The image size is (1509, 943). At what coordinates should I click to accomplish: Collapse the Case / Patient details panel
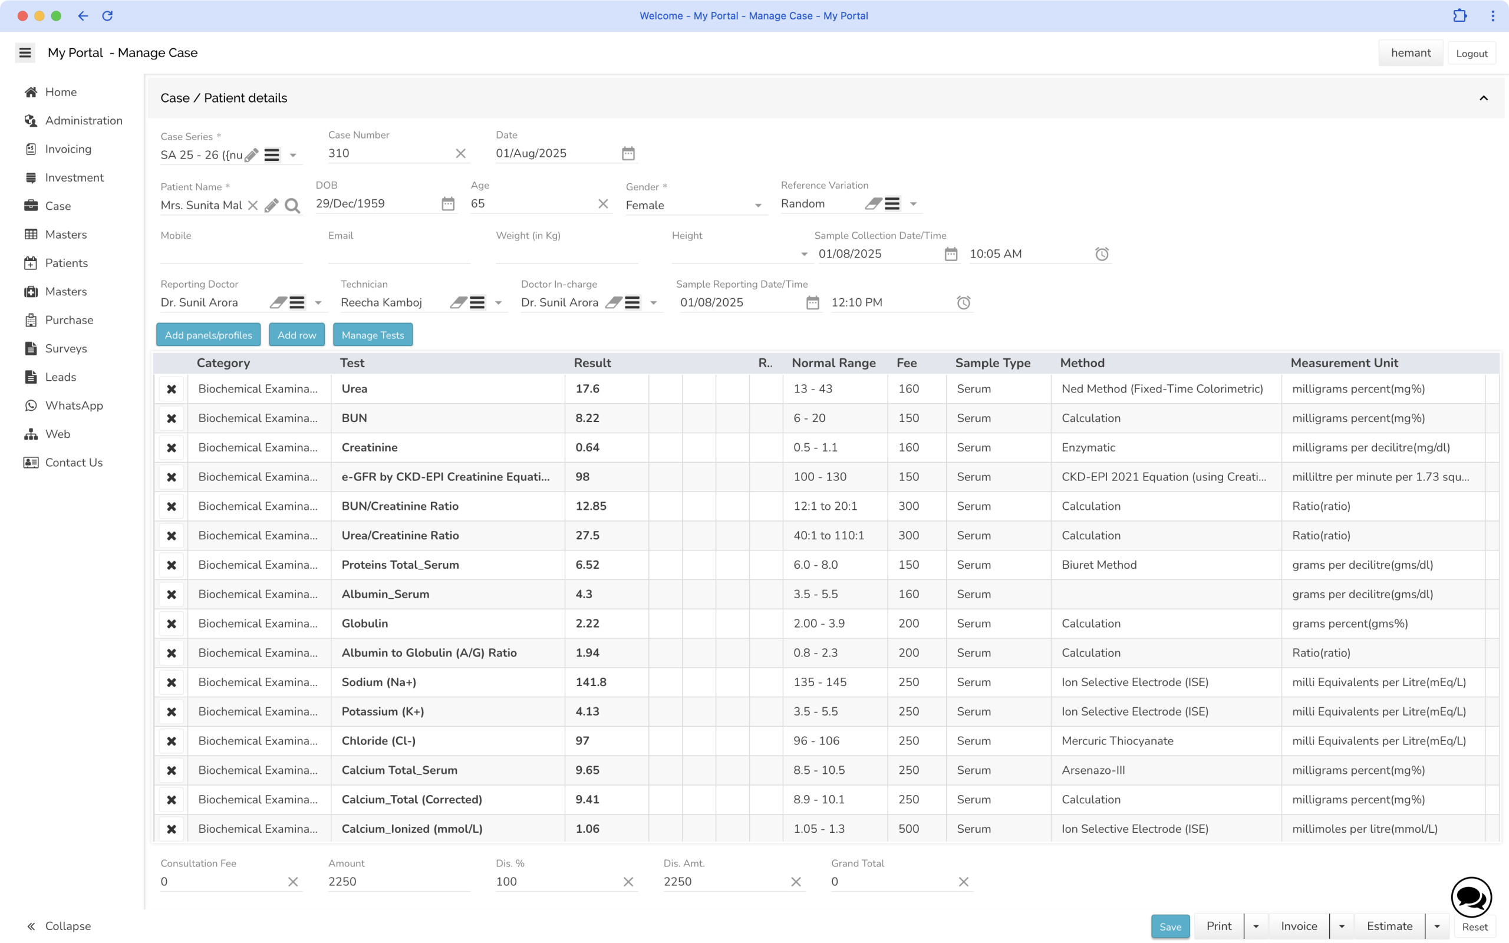[1484, 98]
